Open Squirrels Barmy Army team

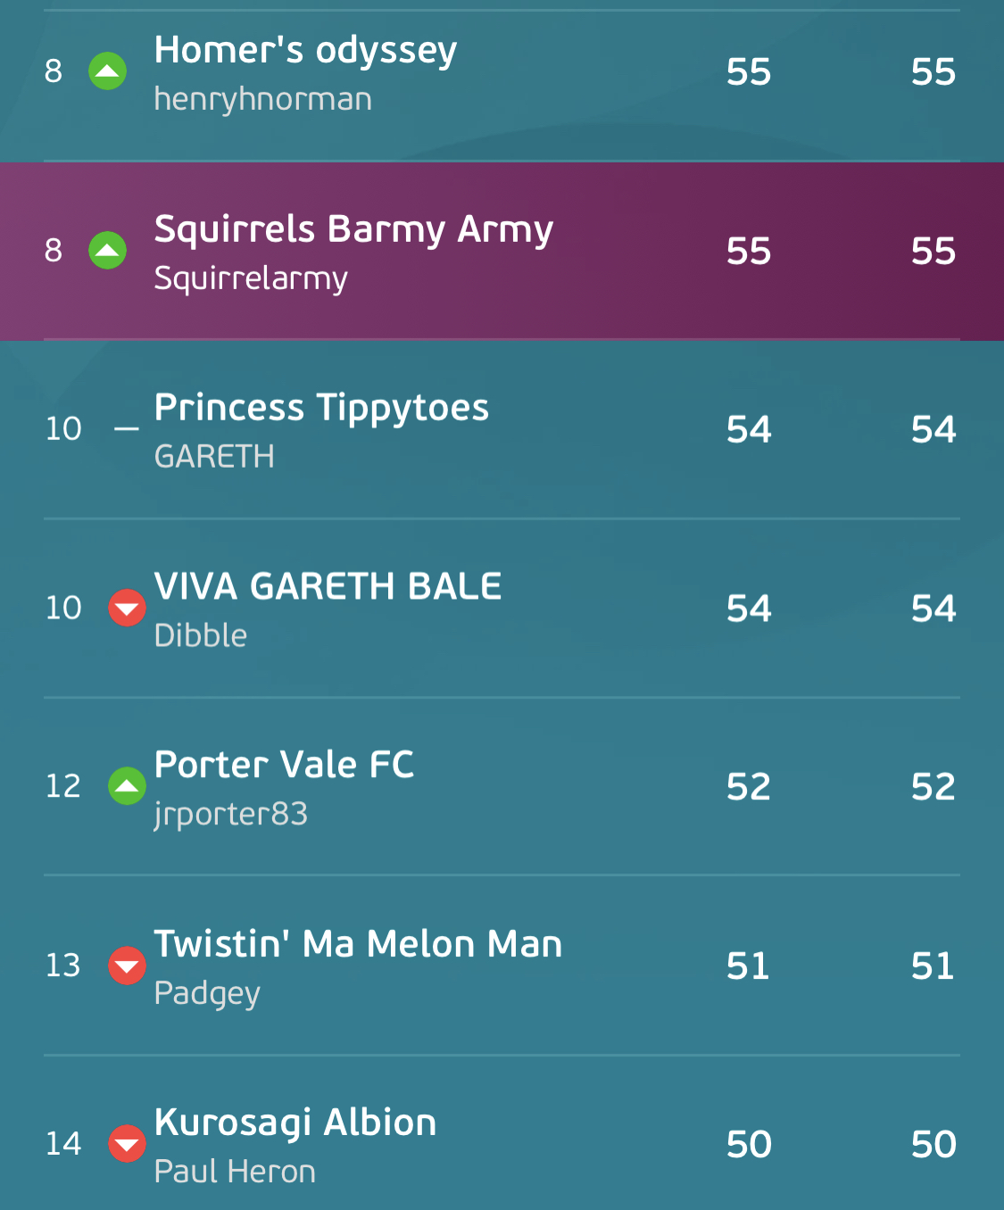353,230
